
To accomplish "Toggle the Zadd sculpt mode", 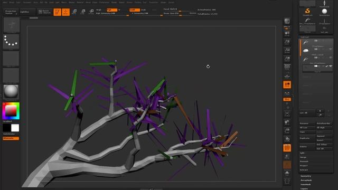I will [x=135, y=10].
